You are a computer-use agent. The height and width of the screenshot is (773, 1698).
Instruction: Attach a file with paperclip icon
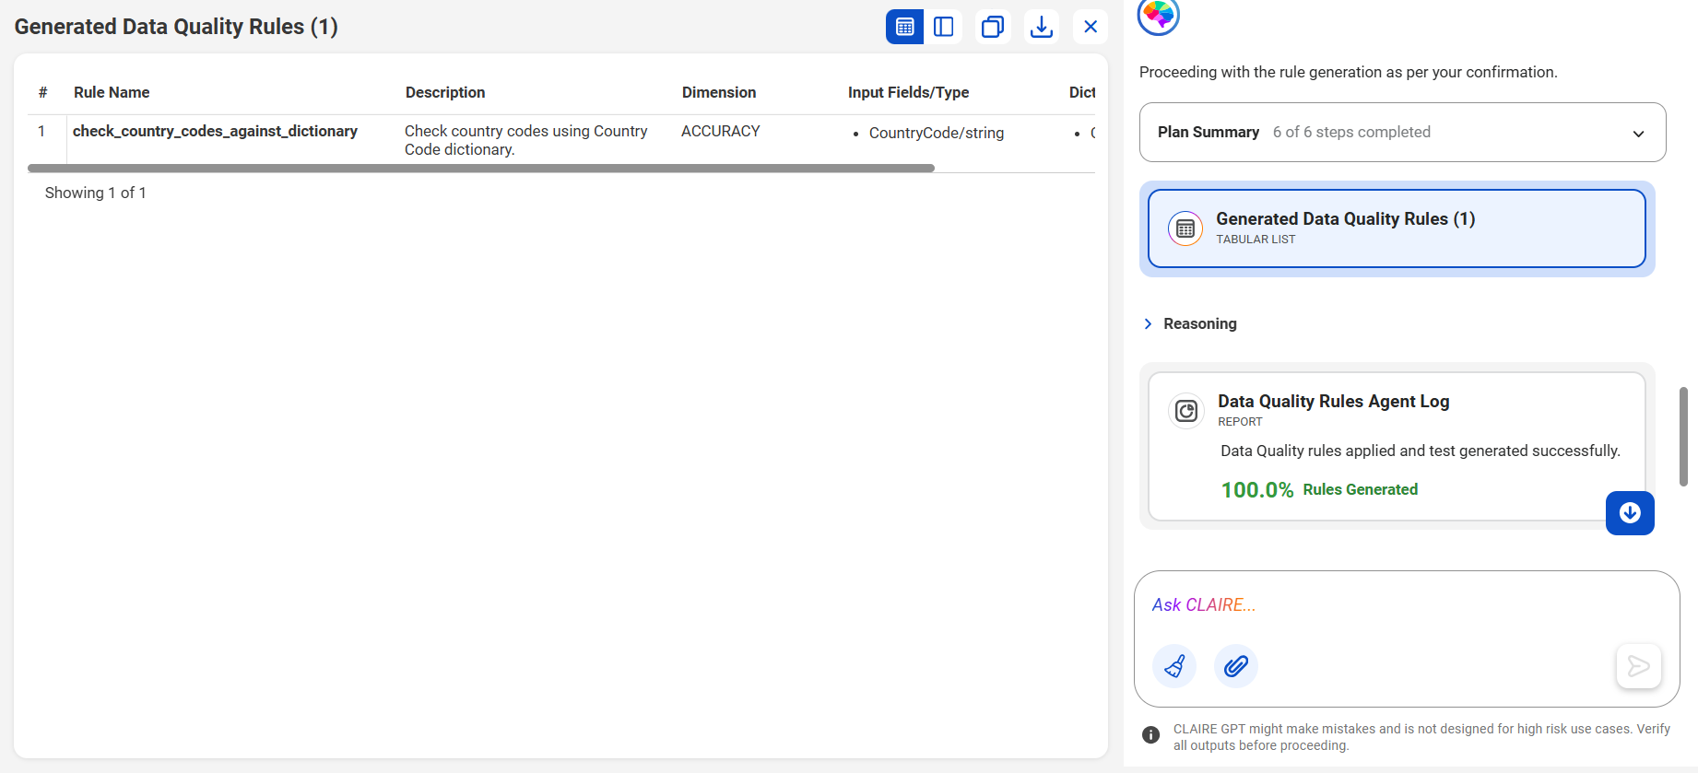pos(1236,666)
